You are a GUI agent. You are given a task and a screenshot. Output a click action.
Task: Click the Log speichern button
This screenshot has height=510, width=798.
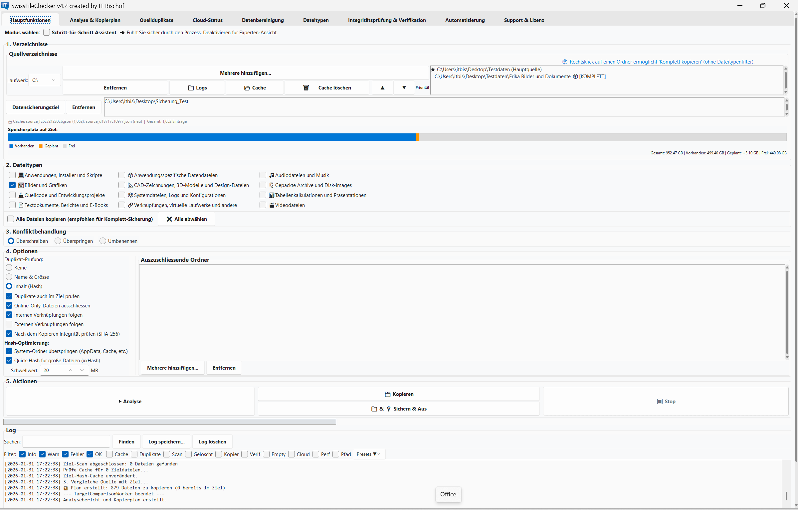click(x=166, y=442)
